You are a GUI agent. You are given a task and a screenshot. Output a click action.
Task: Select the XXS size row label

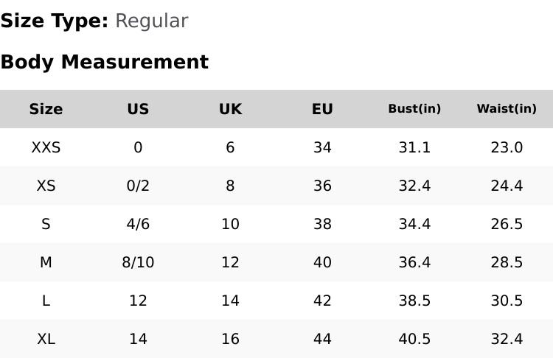pyautogui.click(x=46, y=147)
